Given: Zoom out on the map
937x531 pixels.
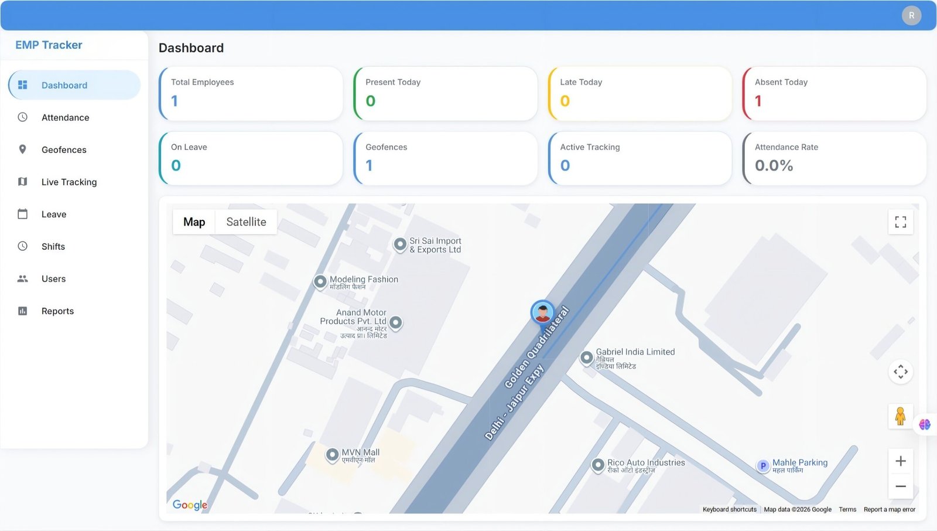Looking at the screenshot, I should [x=900, y=486].
